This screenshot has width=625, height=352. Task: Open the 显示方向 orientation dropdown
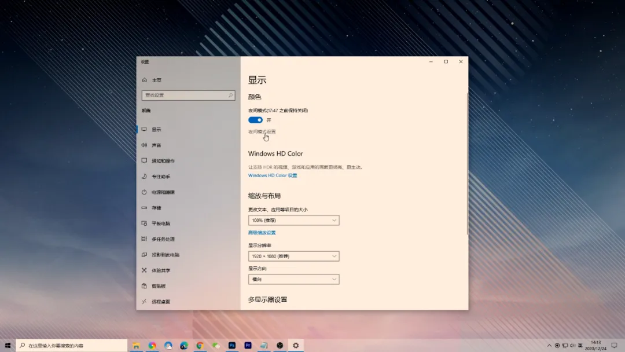293,279
